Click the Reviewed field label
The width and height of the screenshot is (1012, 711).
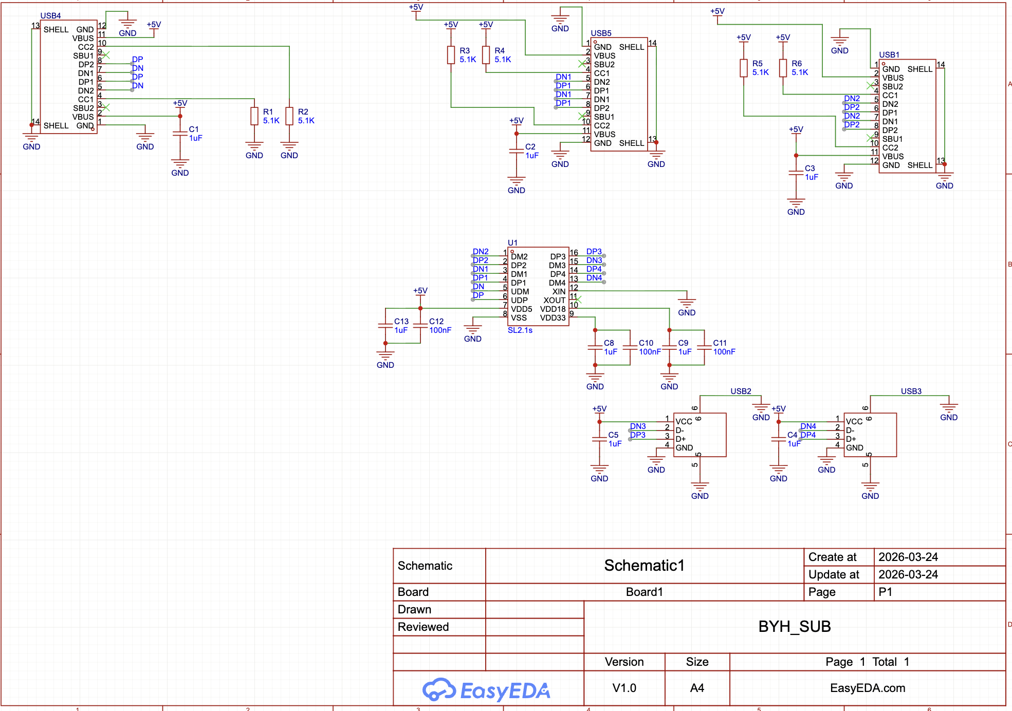pyautogui.click(x=423, y=627)
